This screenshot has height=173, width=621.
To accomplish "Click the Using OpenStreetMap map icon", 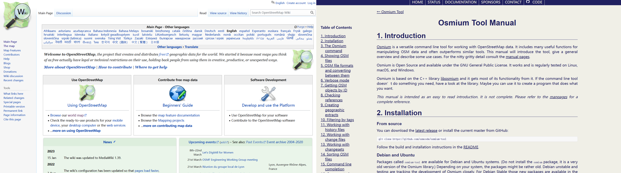I will click(x=87, y=93).
